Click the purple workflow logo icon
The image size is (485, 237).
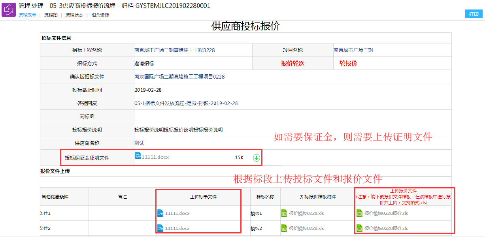pyautogui.click(x=9, y=9)
